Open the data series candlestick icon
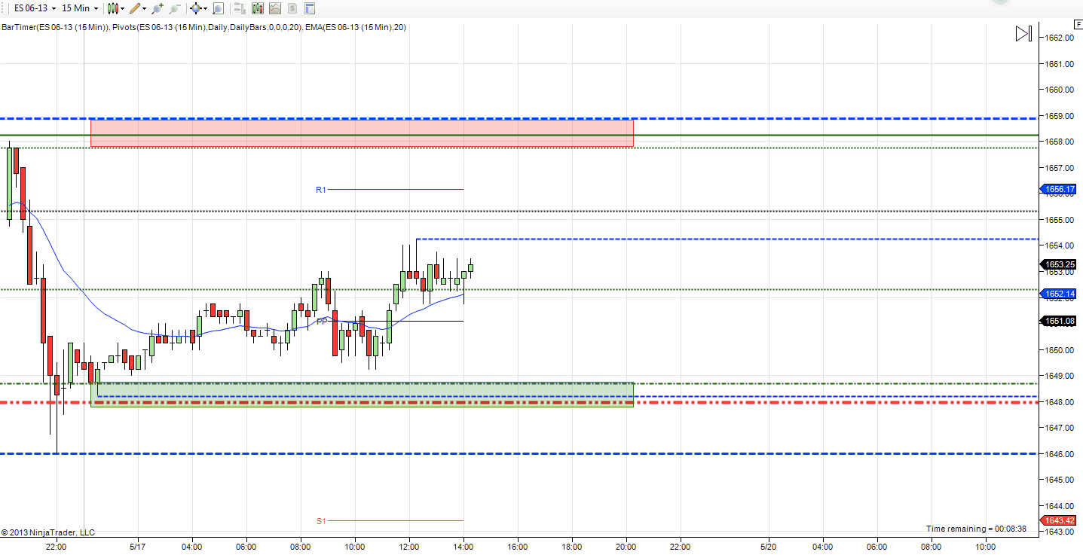The image size is (1083, 555). pos(258,8)
